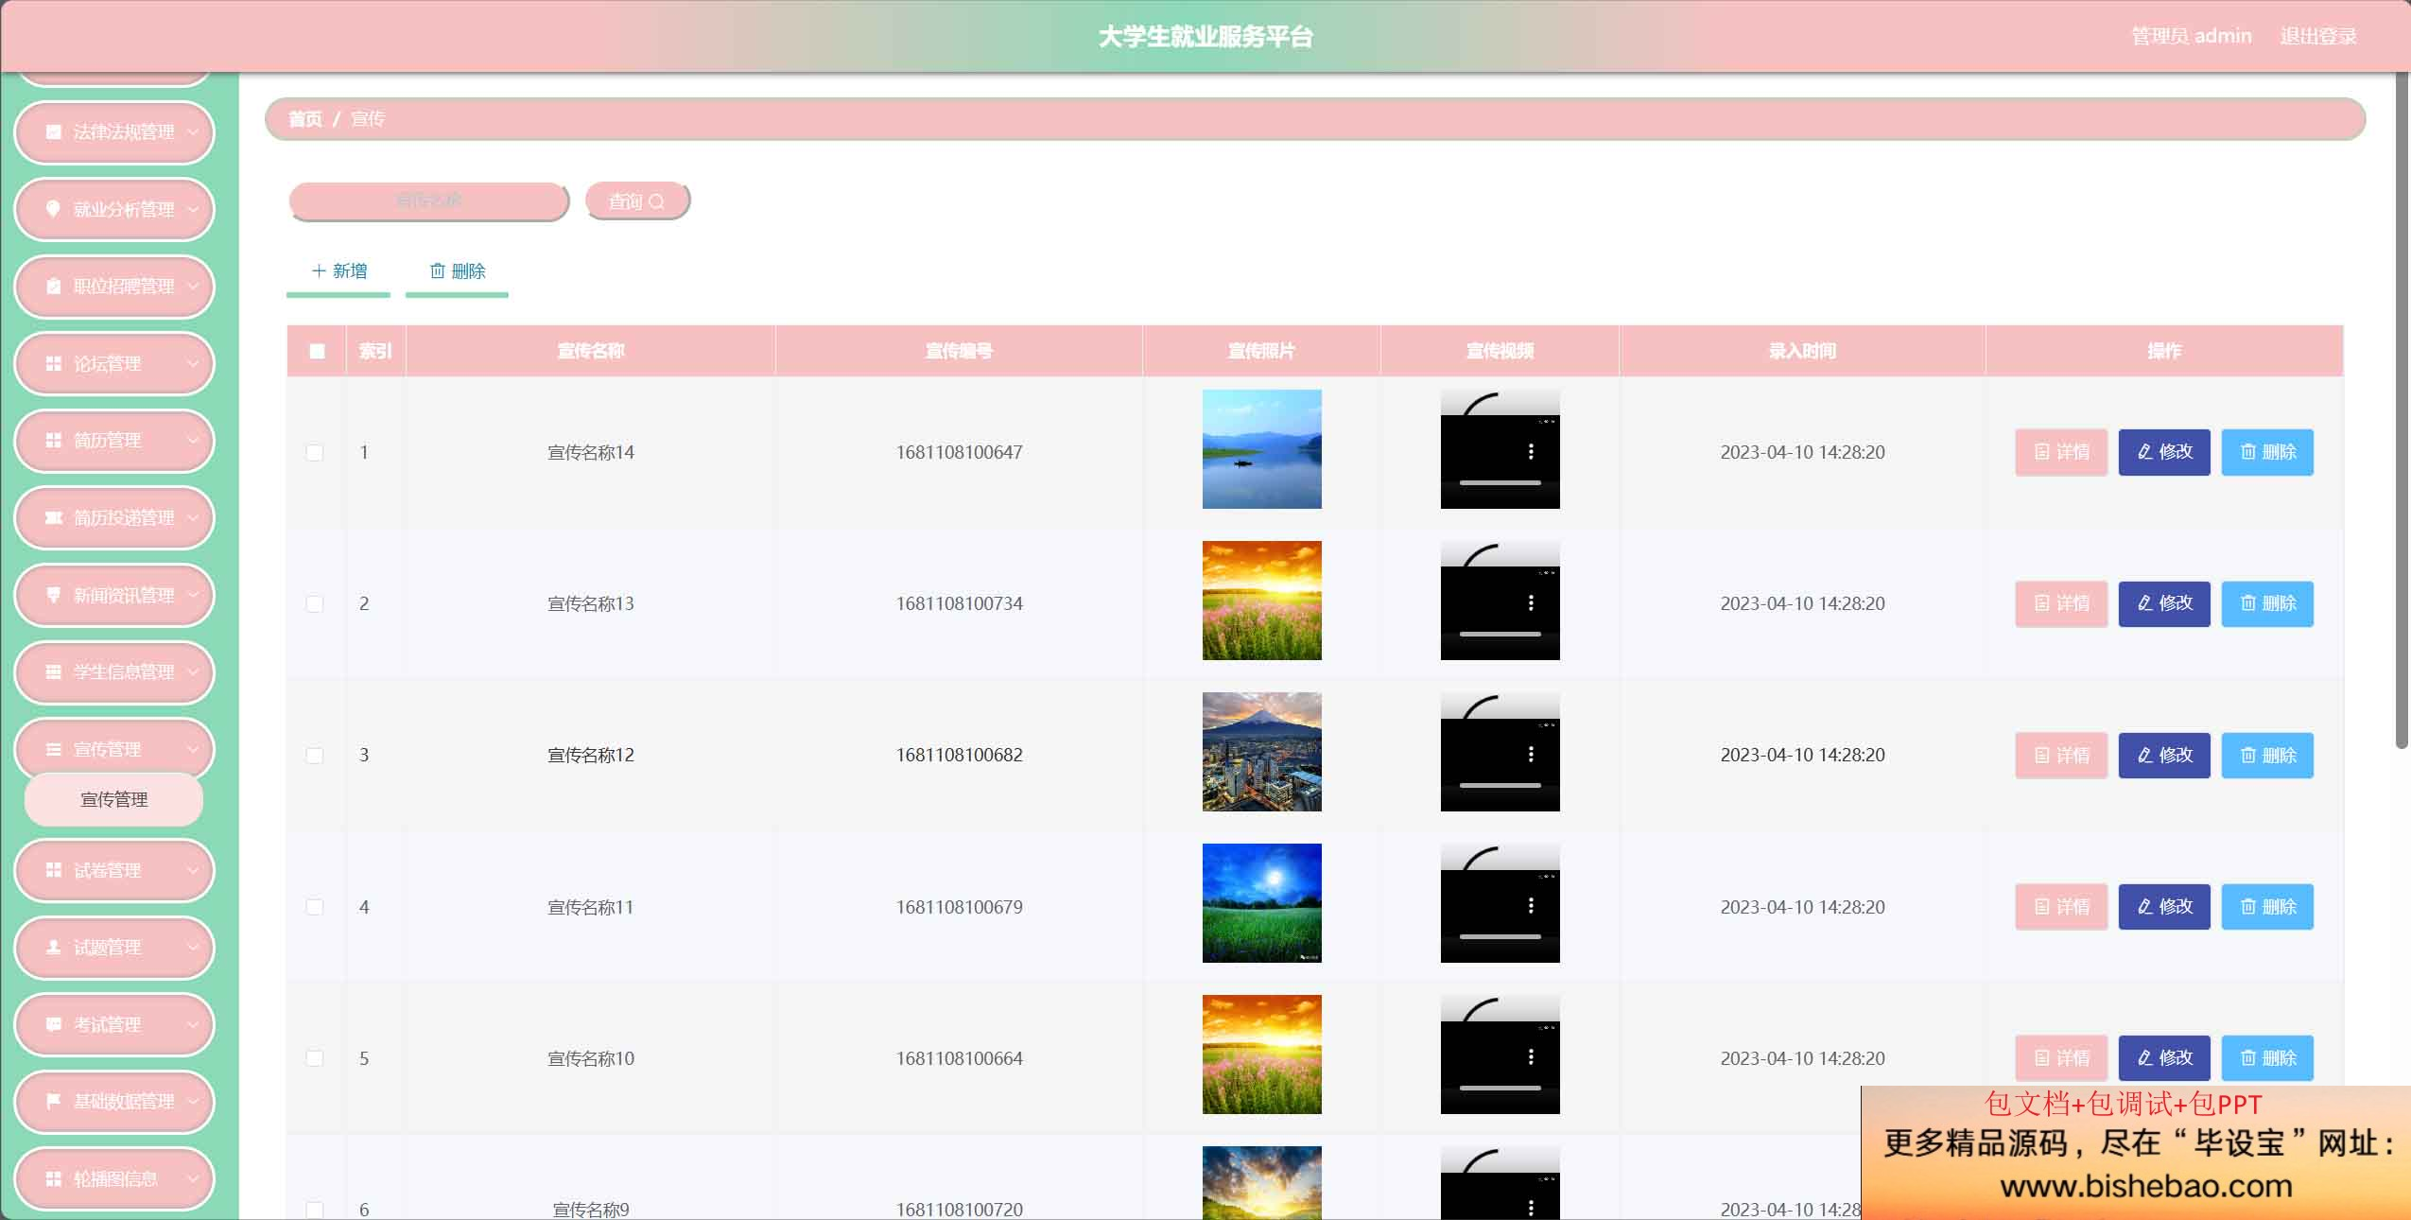Image resolution: width=2411 pixels, height=1220 pixels.
Task: Check the row checkbox for 宣传名称9
Action: [315, 1210]
